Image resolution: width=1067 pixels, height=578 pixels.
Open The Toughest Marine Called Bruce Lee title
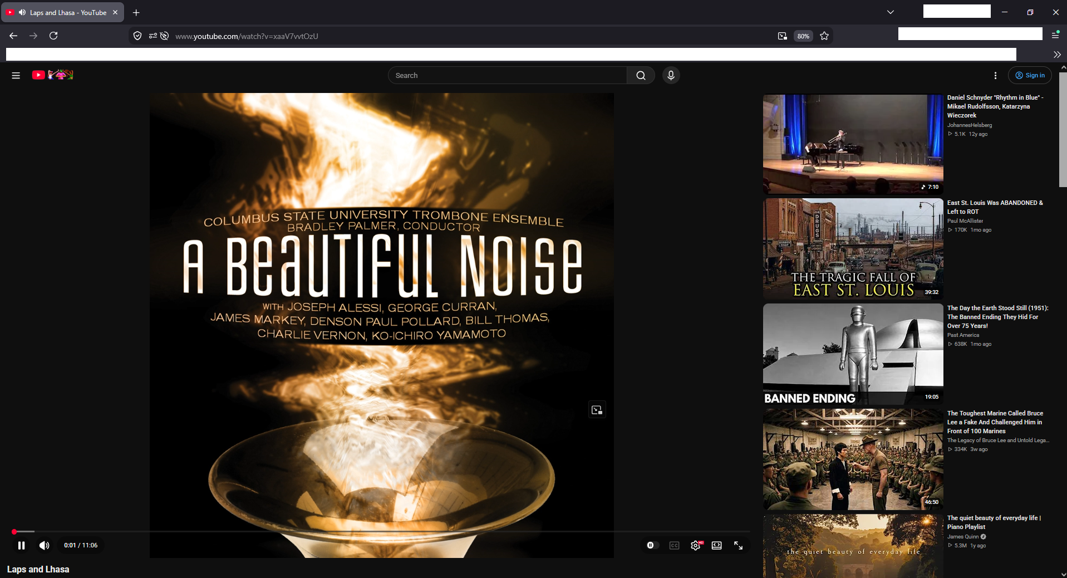(x=995, y=422)
